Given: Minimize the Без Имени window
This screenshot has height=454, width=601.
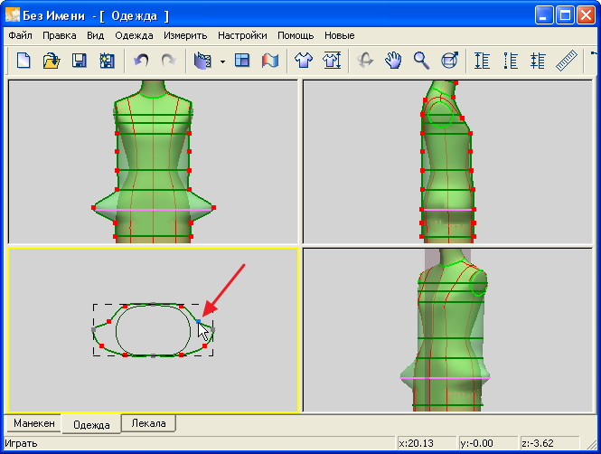Looking at the screenshot, I should click(x=544, y=15).
